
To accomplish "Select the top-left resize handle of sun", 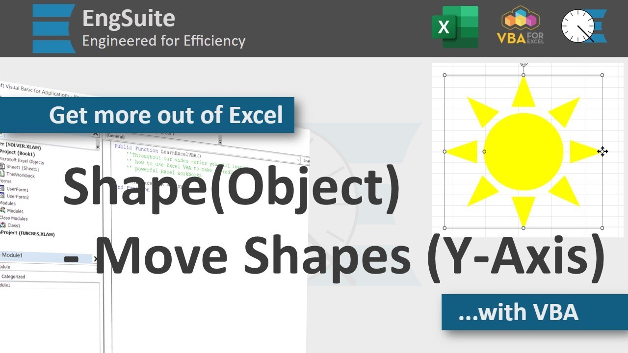I will pyautogui.click(x=445, y=75).
